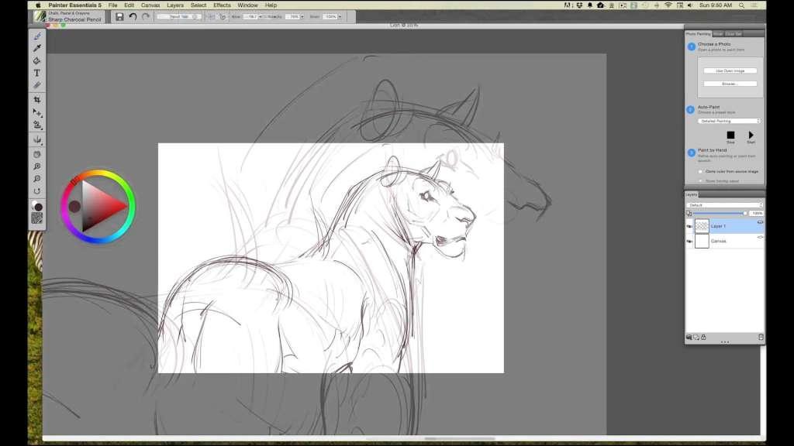Select the Eyedropper (Dropper) tool
Viewport: 794px width, 446px height.
36,49
